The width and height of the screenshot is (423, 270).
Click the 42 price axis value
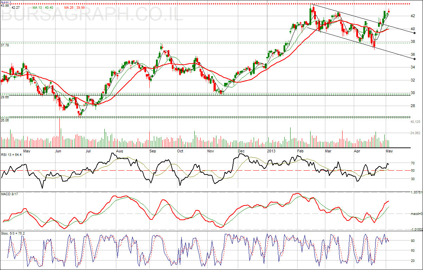[413, 16]
